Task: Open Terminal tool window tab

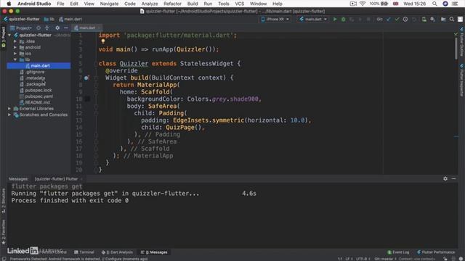Action: click(x=84, y=252)
